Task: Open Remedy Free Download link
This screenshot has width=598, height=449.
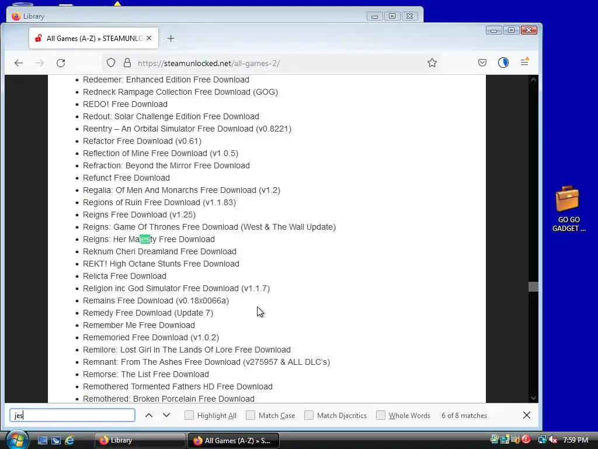Action: 148,313
